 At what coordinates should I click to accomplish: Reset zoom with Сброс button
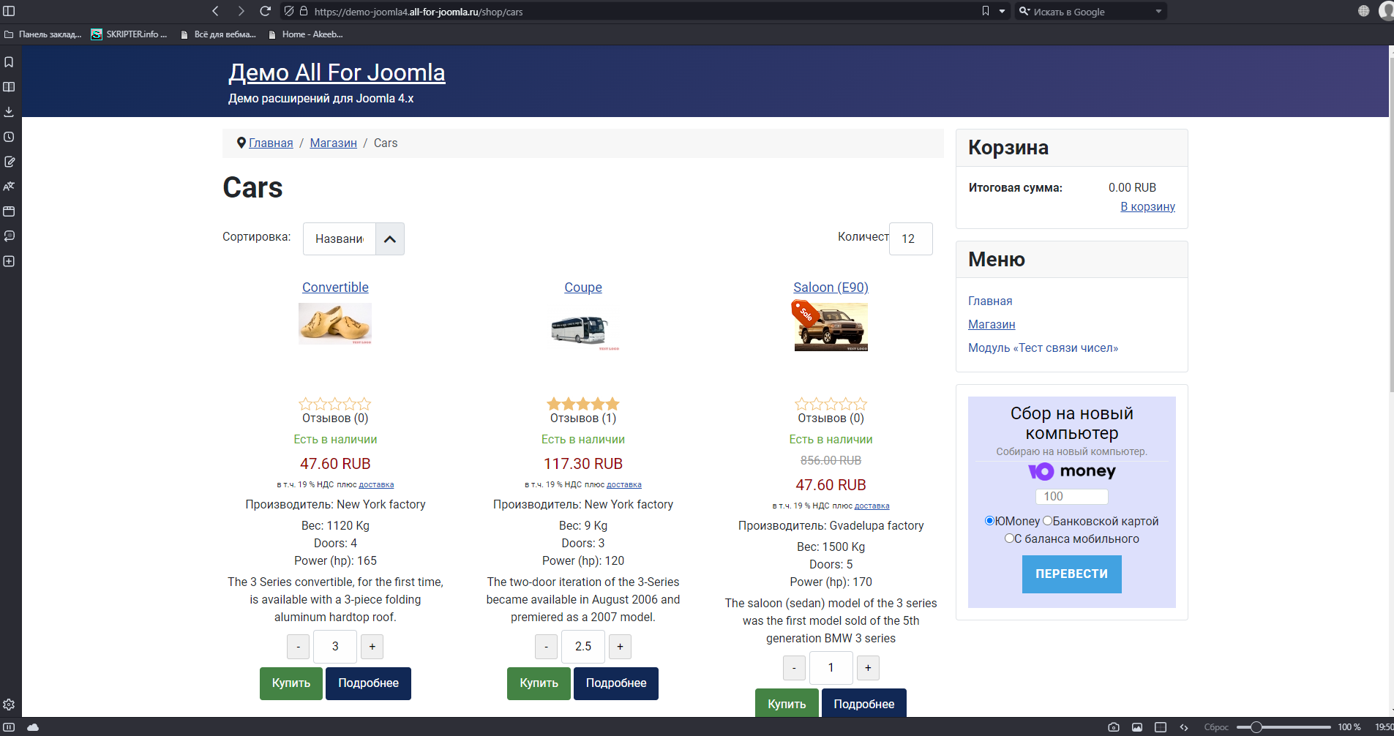(1216, 727)
